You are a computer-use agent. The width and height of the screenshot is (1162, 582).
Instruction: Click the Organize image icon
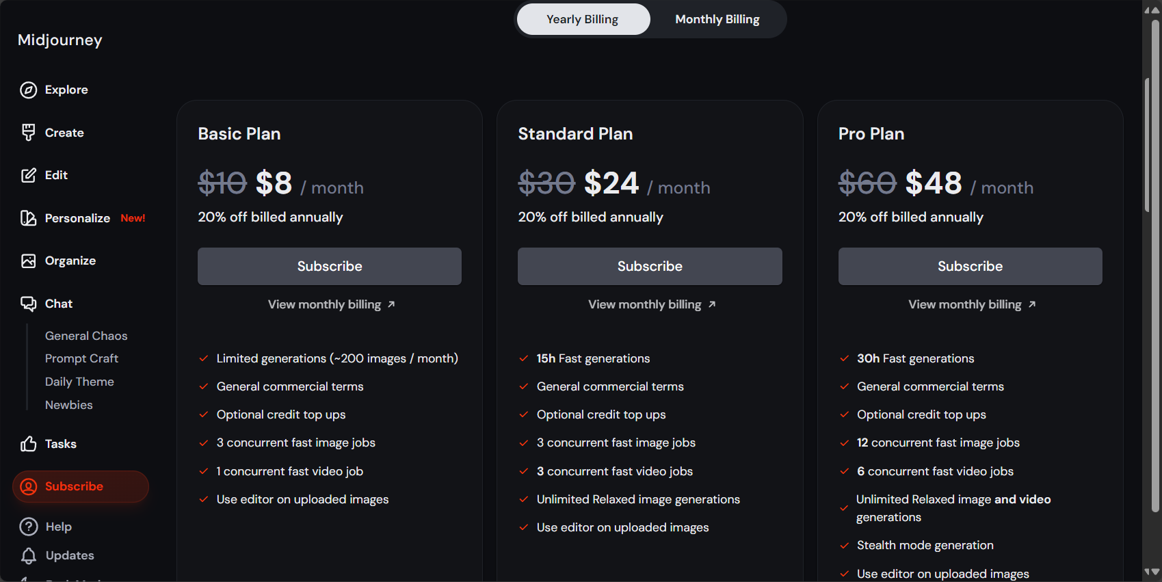[x=28, y=261]
